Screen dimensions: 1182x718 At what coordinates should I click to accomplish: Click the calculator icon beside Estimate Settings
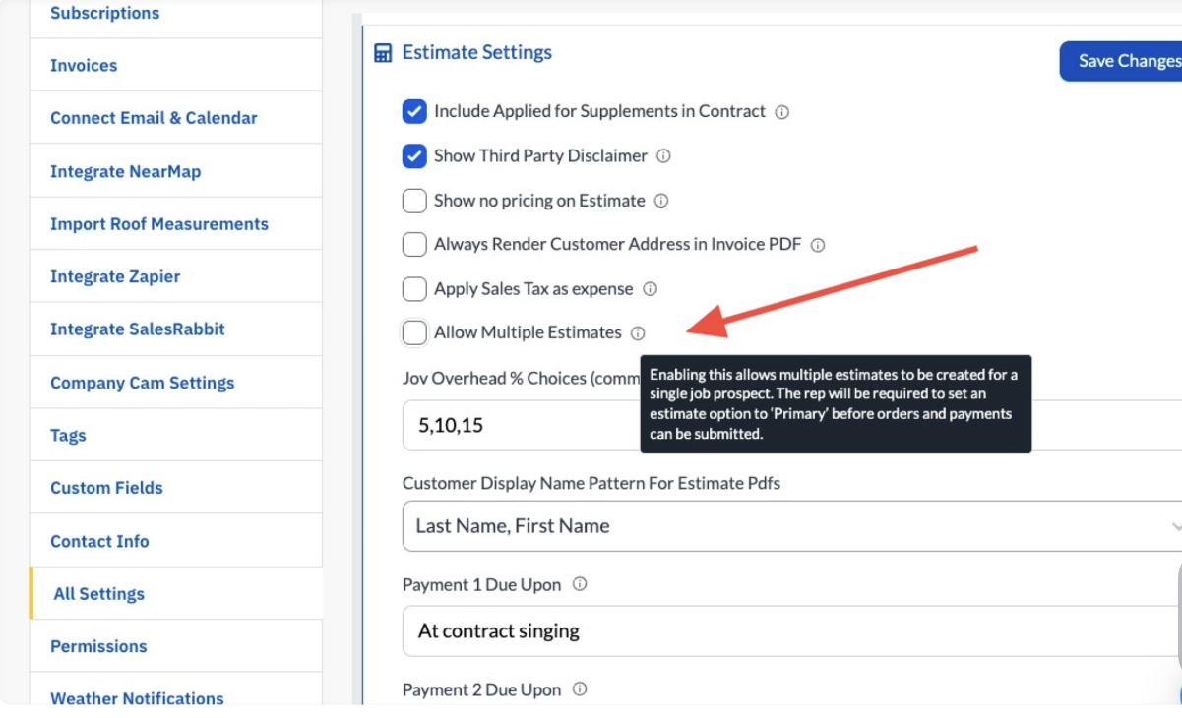(x=383, y=53)
